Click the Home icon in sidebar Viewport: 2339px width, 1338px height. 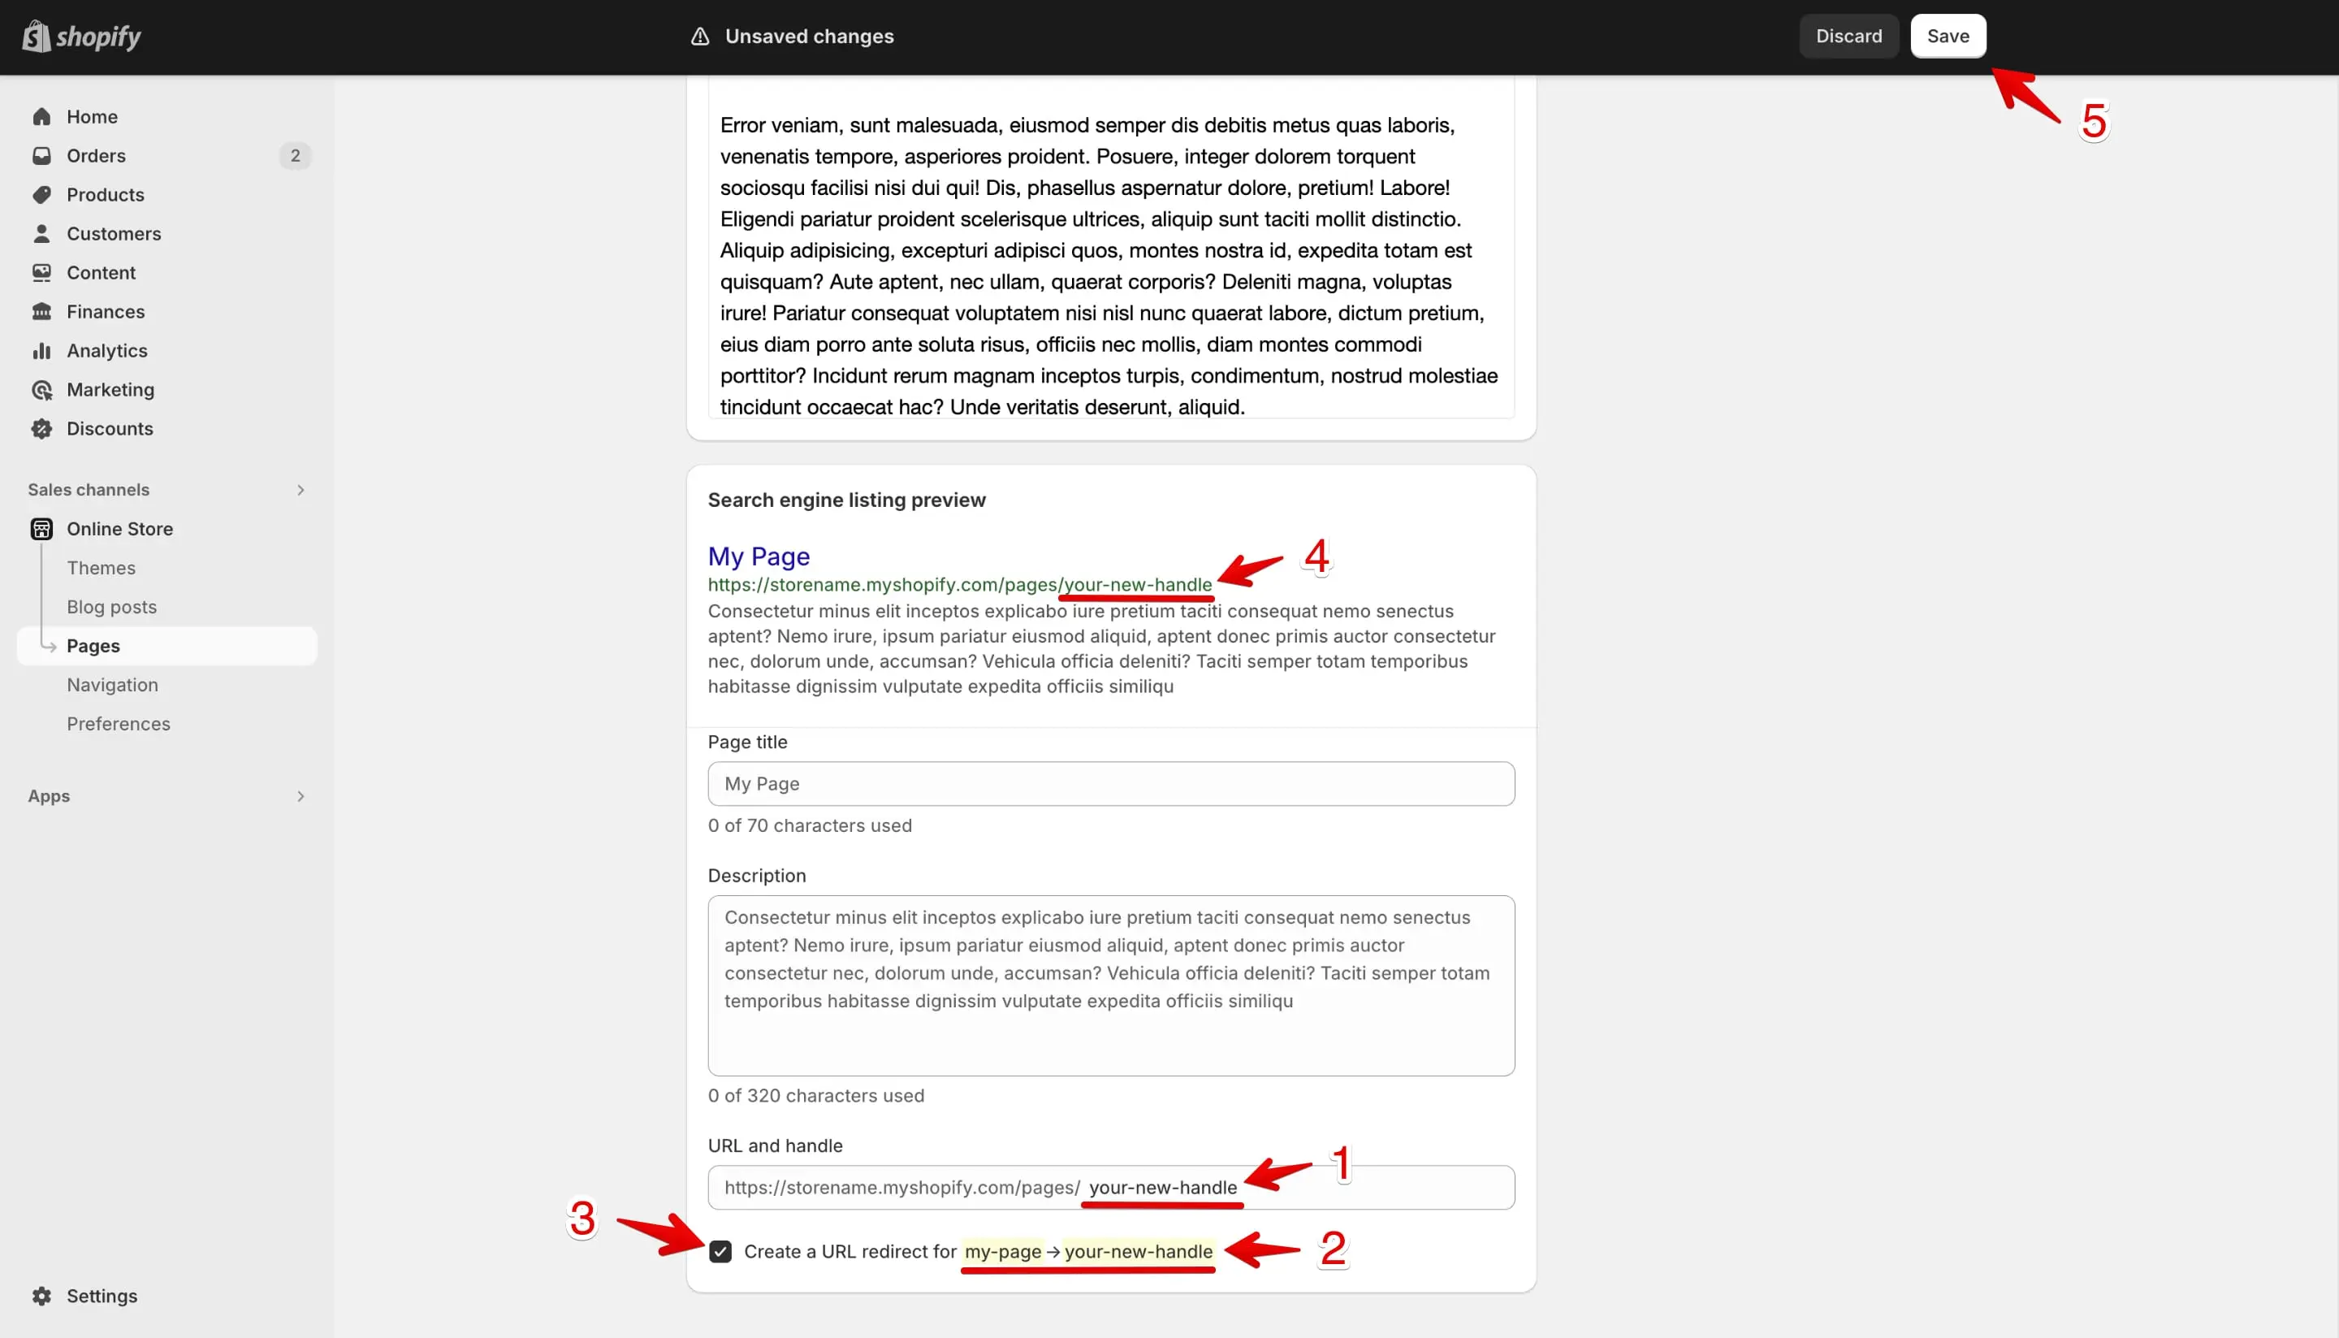point(41,117)
